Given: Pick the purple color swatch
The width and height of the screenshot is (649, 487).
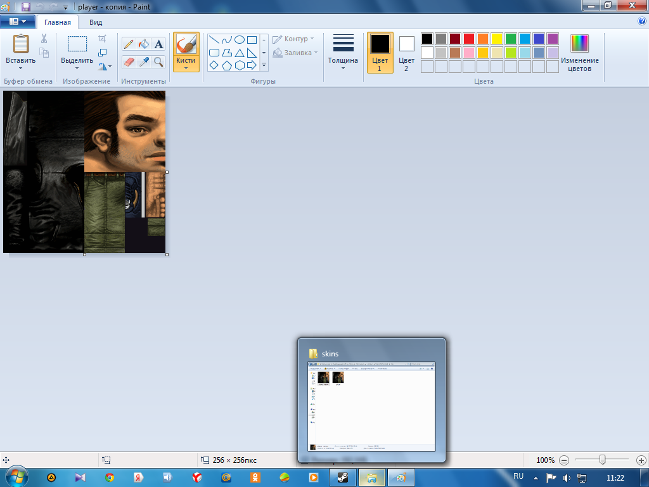Looking at the screenshot, I should (553, 39).
